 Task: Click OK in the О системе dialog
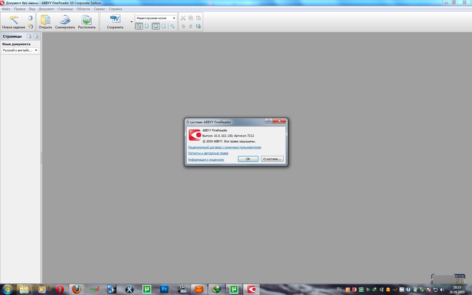click(x=248, y=159)
